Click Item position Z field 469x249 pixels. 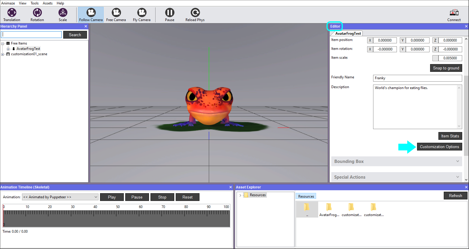pos(450,40)
